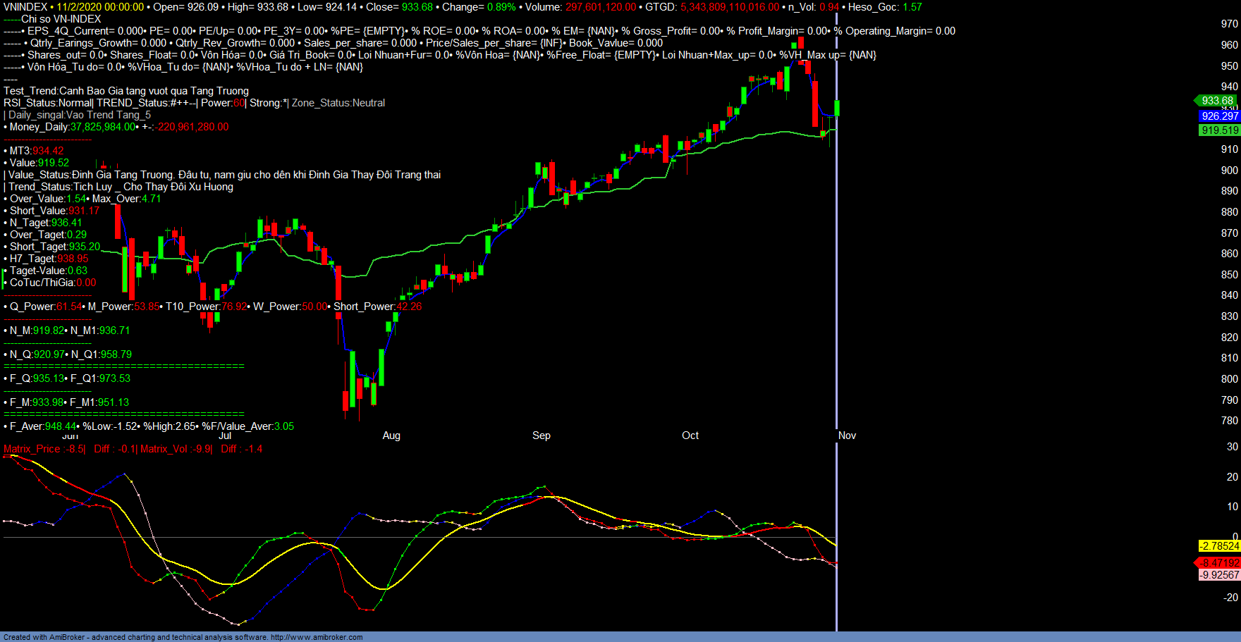The width and height of the screenshot is (1241, 642).
Task: Open the amibroker.com link in footer
Action: pyautogui.click(x=317, y=637)
